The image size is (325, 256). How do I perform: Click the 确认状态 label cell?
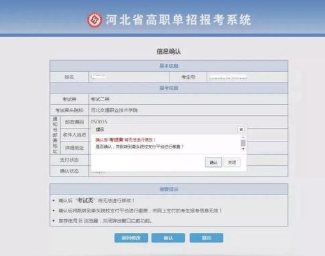click(69, 171)
